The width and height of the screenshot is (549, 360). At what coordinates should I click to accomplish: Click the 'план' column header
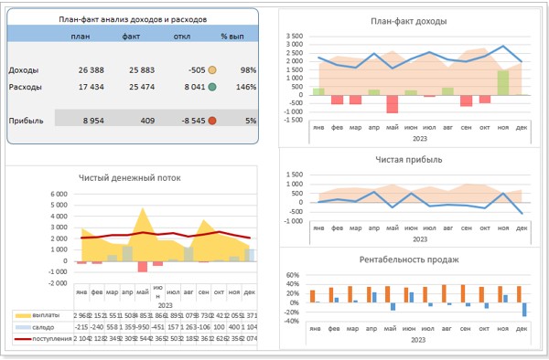click(x=81, y=37)
